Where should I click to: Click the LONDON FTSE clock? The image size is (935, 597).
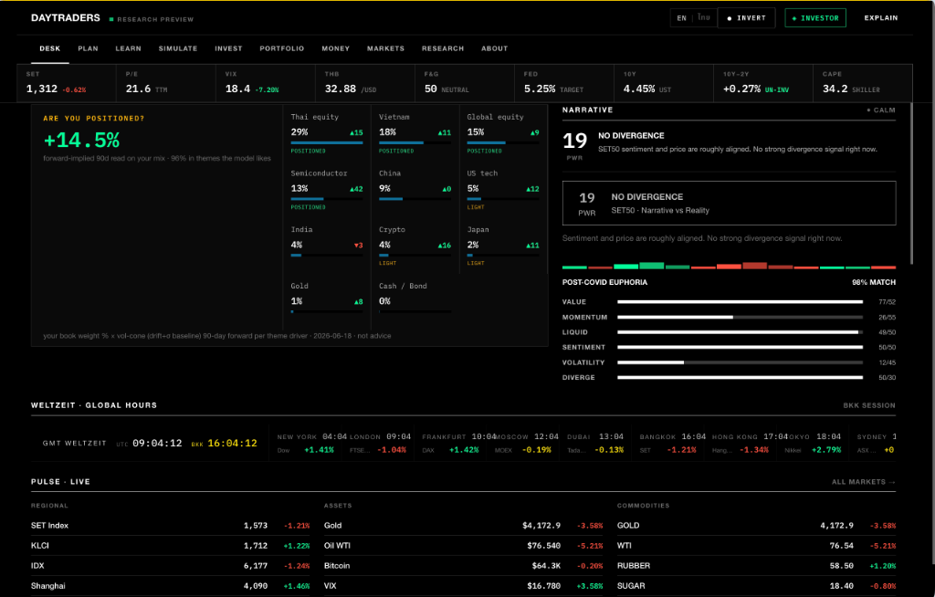click(x=380, y=443)
